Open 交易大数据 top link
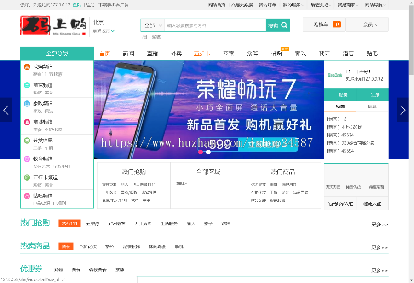Viewport: 414px width, 283px height. tap(242, 5)
